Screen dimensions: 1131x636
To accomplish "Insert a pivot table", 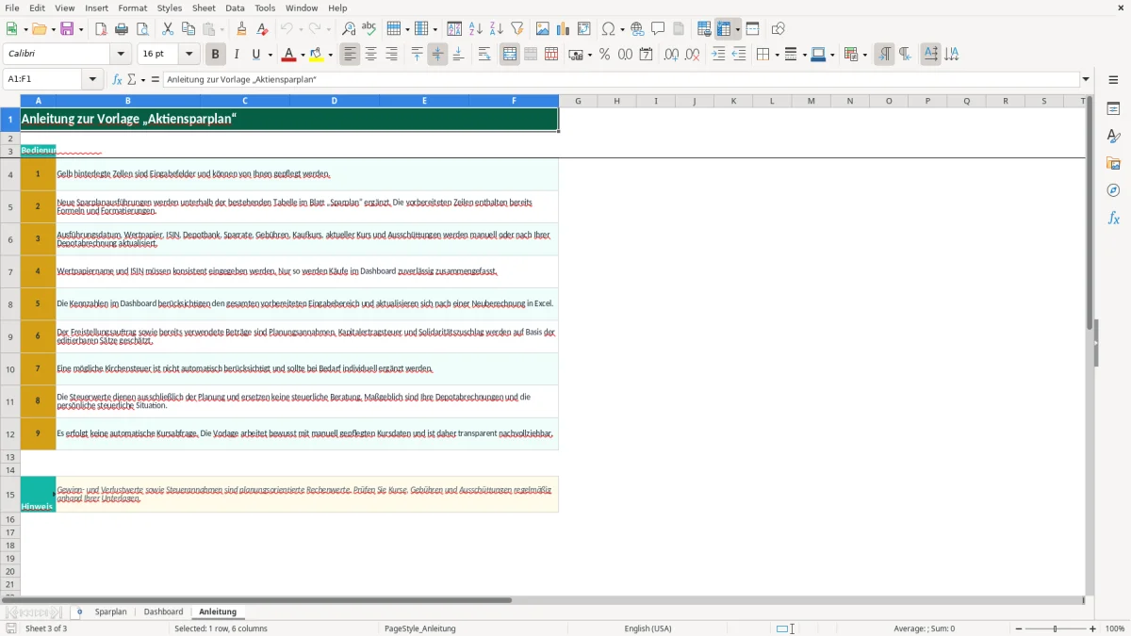I will [x=584, y=29].
